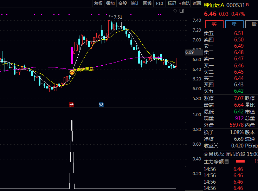The height and width of the screenshot is (191, 258).
Task: Toggle 叠加 overlay mode
Action: [x=110, y=4]
